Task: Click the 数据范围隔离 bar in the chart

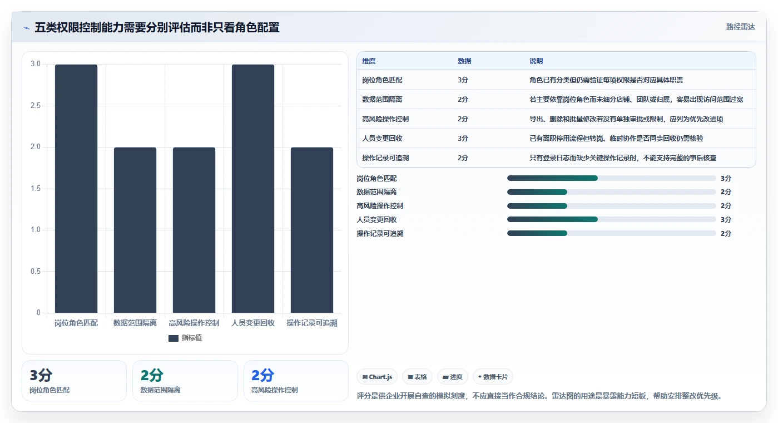Action: (x=135, y=230)
